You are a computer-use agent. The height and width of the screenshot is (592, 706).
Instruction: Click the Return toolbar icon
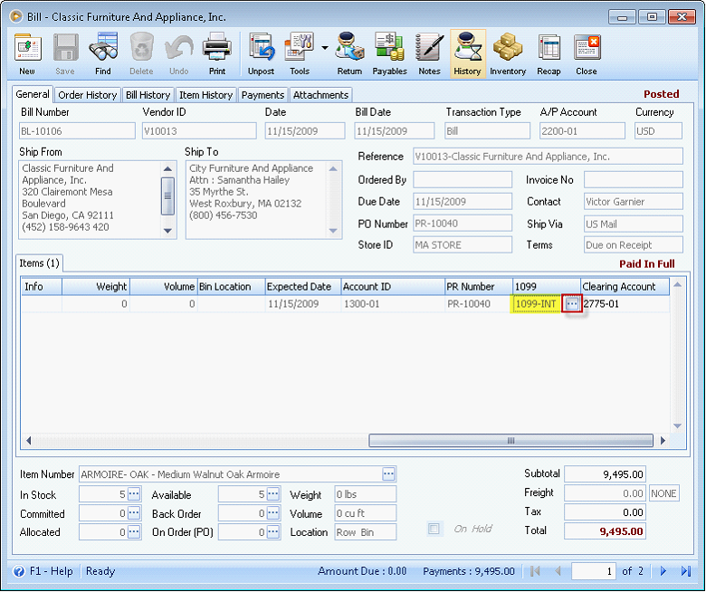tap(349, 54)
